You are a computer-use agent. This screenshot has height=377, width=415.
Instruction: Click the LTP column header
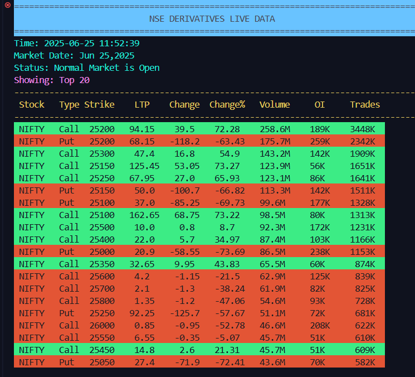[x=142, y=104]
